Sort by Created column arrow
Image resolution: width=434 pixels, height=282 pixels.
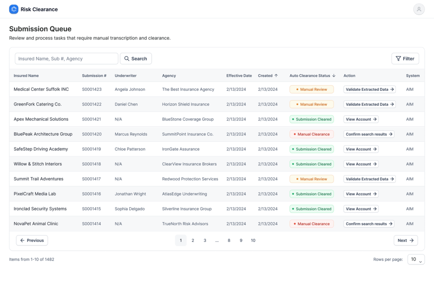tap(276, 75)
